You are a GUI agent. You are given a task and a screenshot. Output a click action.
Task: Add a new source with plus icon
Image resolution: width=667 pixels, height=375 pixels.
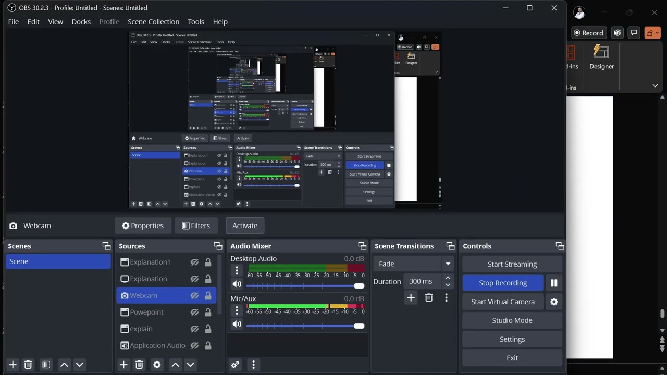tap(123, 365)
